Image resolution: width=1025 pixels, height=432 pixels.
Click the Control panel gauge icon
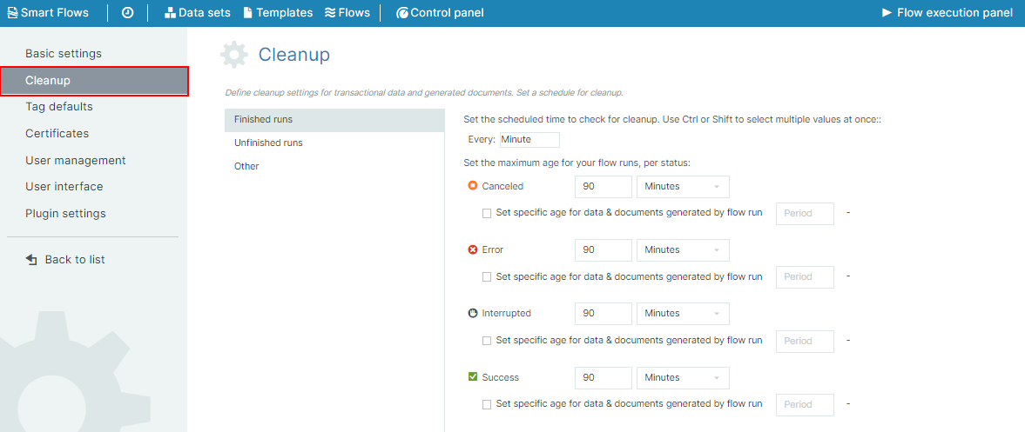tap(402, 12)
